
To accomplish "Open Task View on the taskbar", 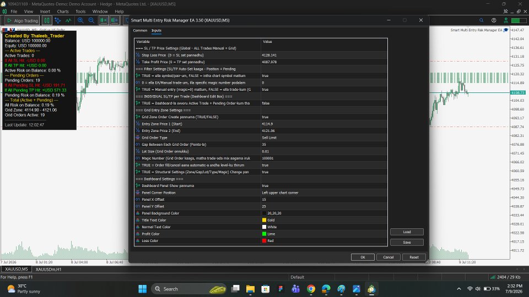I will tap(235, 289).
